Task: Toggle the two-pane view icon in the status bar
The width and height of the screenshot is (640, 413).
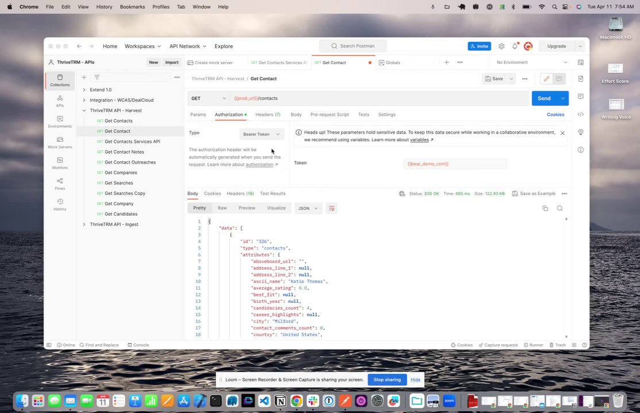Action: click(574, 345)
